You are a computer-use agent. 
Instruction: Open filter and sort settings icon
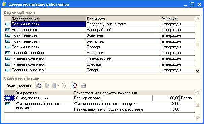click(38, 85)
